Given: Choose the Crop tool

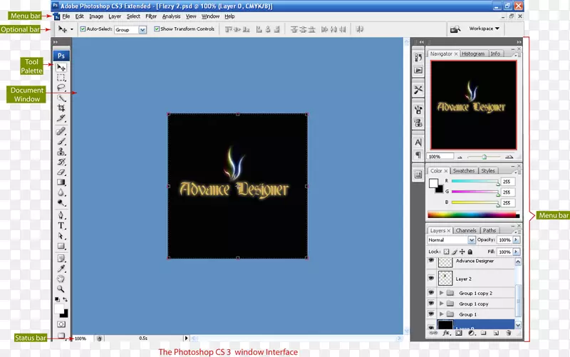Looking at the screenshot, I should coord(61,108).
